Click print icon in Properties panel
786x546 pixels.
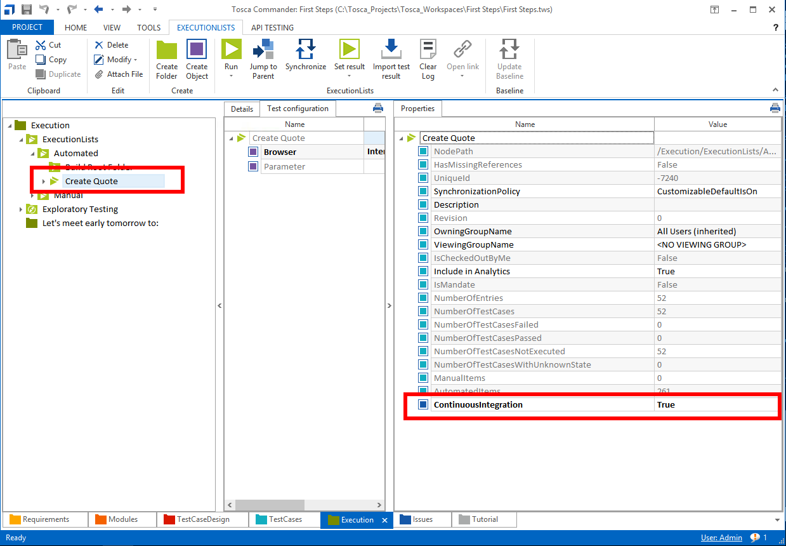point(775,108)
